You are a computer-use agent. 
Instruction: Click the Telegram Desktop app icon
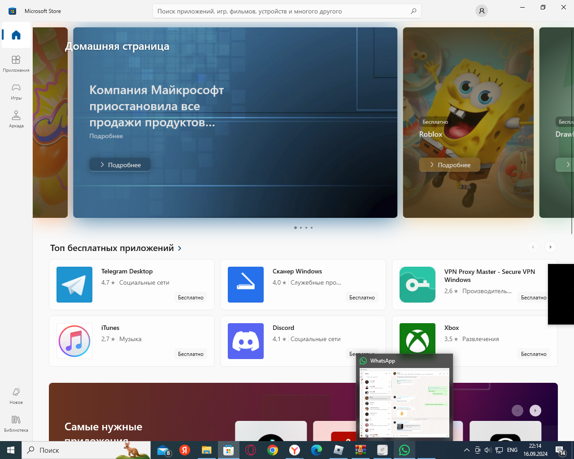click(74, 285)
